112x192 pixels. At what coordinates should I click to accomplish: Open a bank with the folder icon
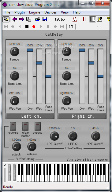click(x=38, y=19)
